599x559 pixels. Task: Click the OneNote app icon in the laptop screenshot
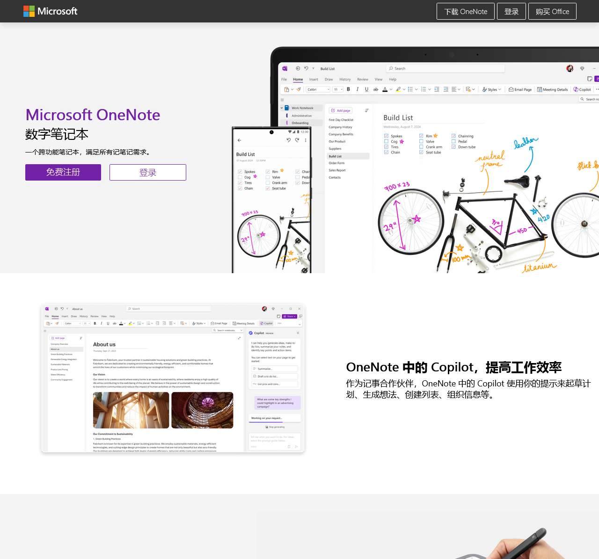pos(285,68)
